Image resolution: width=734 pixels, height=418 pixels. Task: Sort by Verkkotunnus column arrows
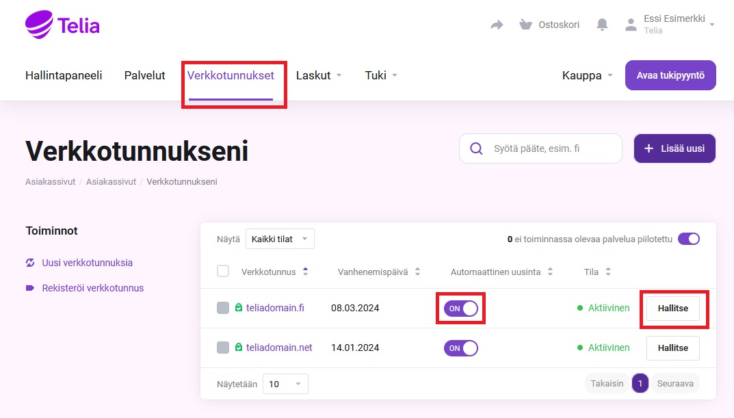coord(306,272)
